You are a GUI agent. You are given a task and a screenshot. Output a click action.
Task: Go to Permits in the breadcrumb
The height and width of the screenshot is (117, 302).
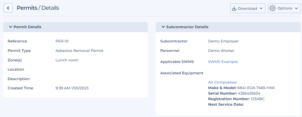(27, 8)
